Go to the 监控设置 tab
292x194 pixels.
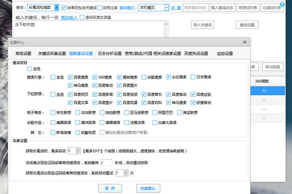point(225,54)
